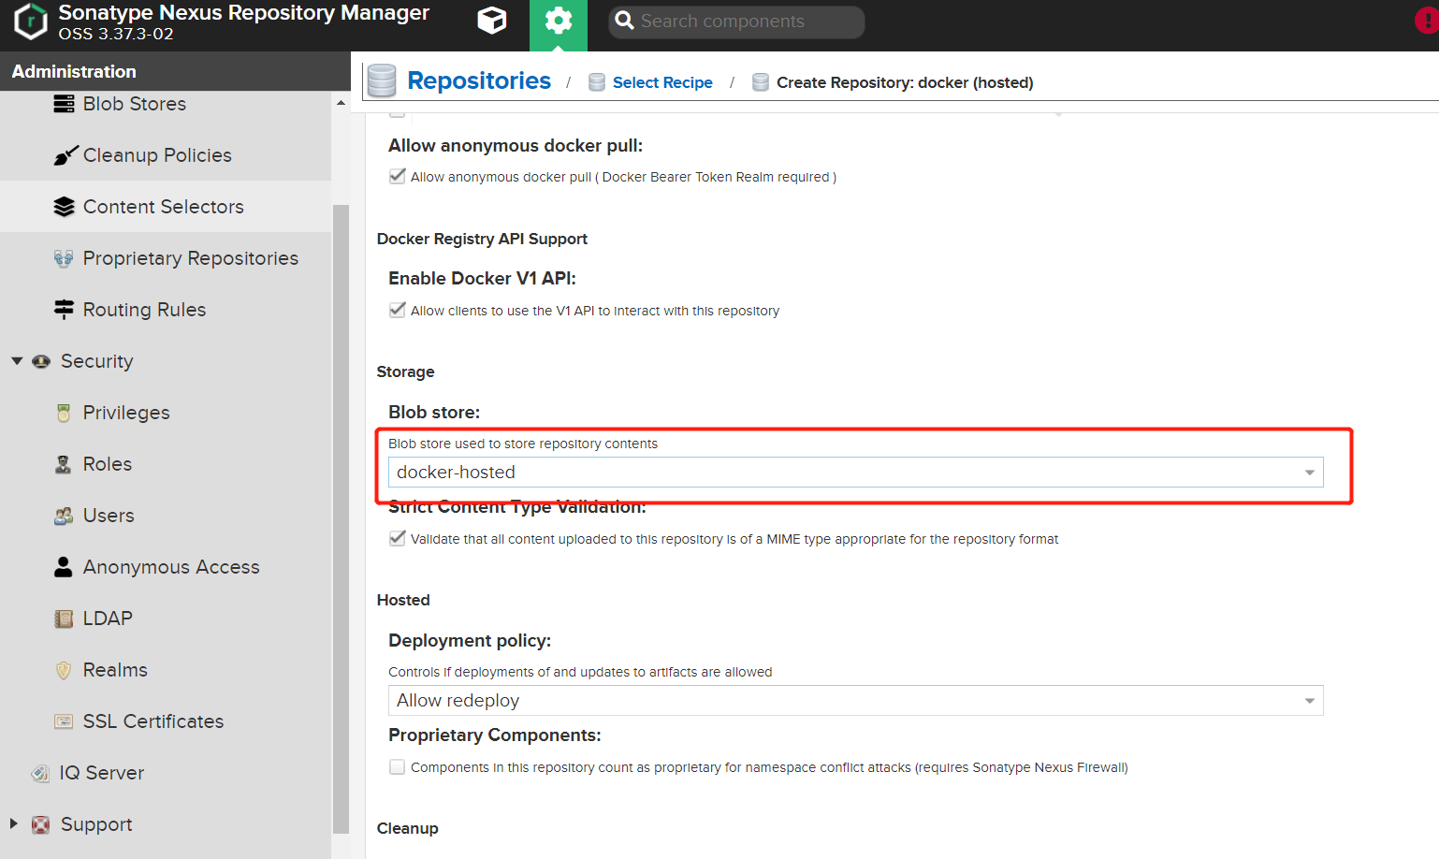Click the Sonatype Nexus Repository Manager title

tap(243, 13)
